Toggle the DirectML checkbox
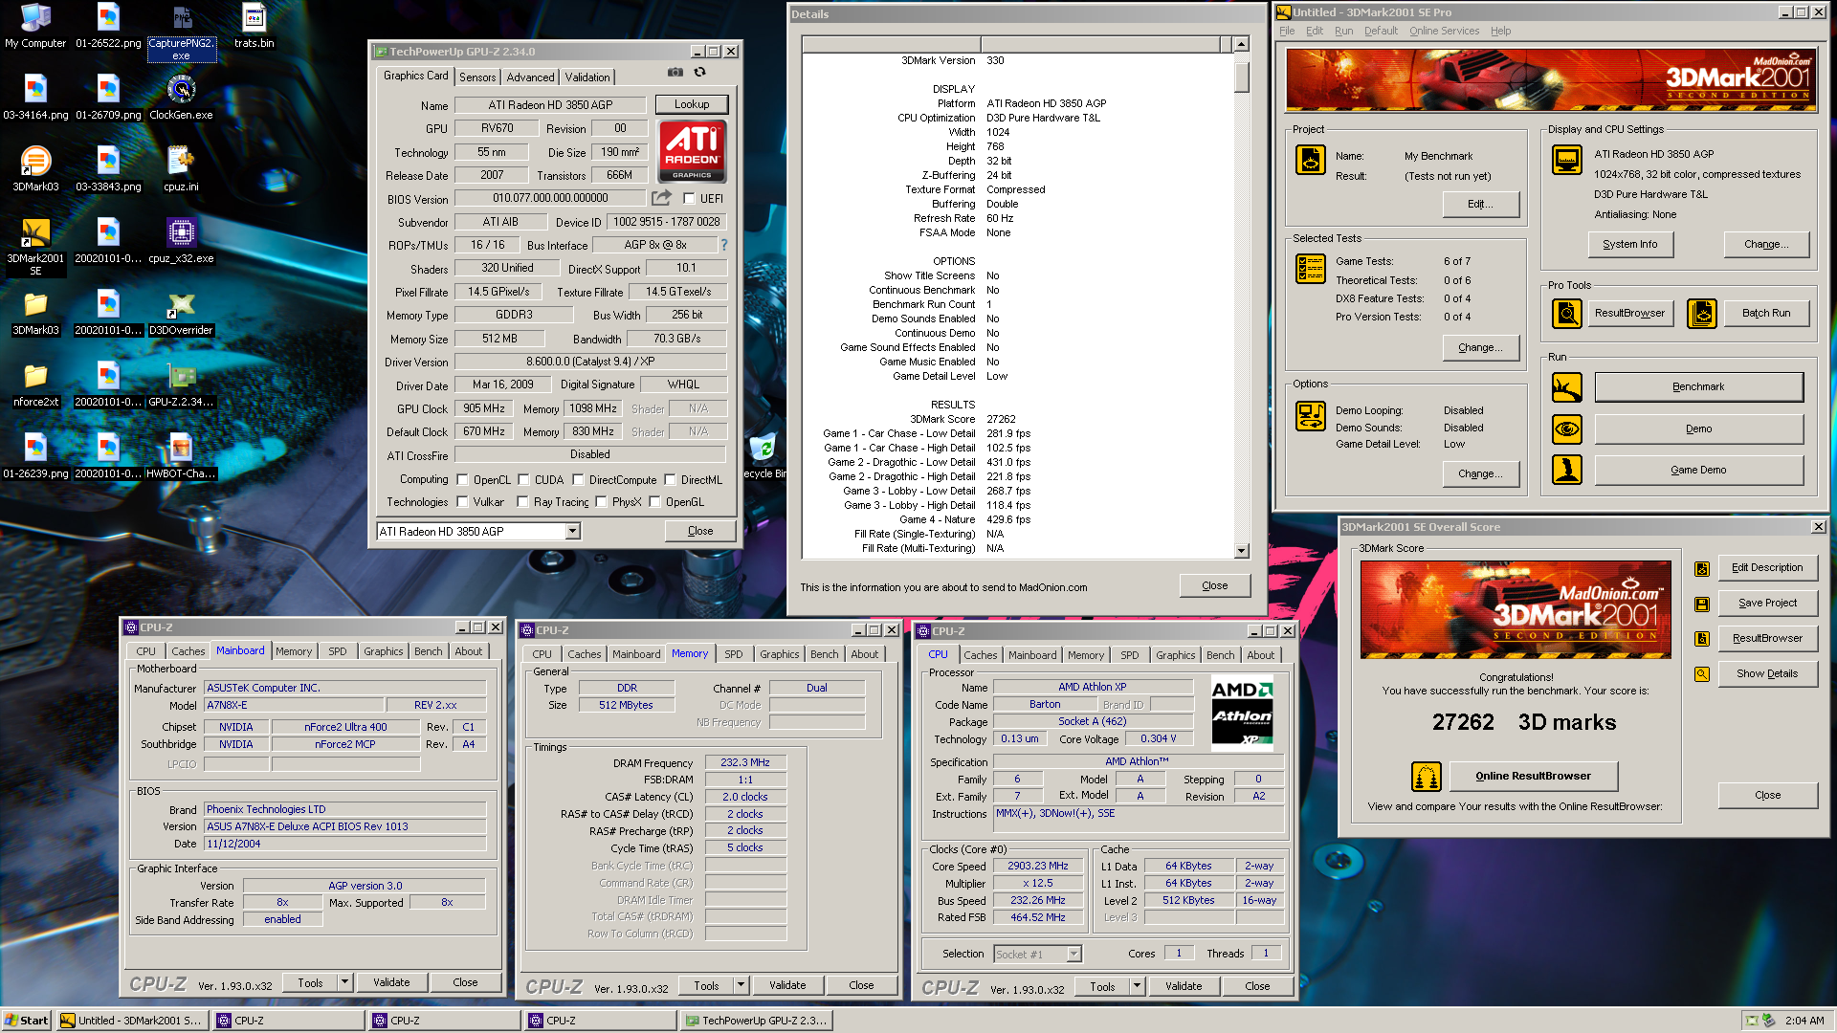The image size is (1837, 1033). click(671, 480)
